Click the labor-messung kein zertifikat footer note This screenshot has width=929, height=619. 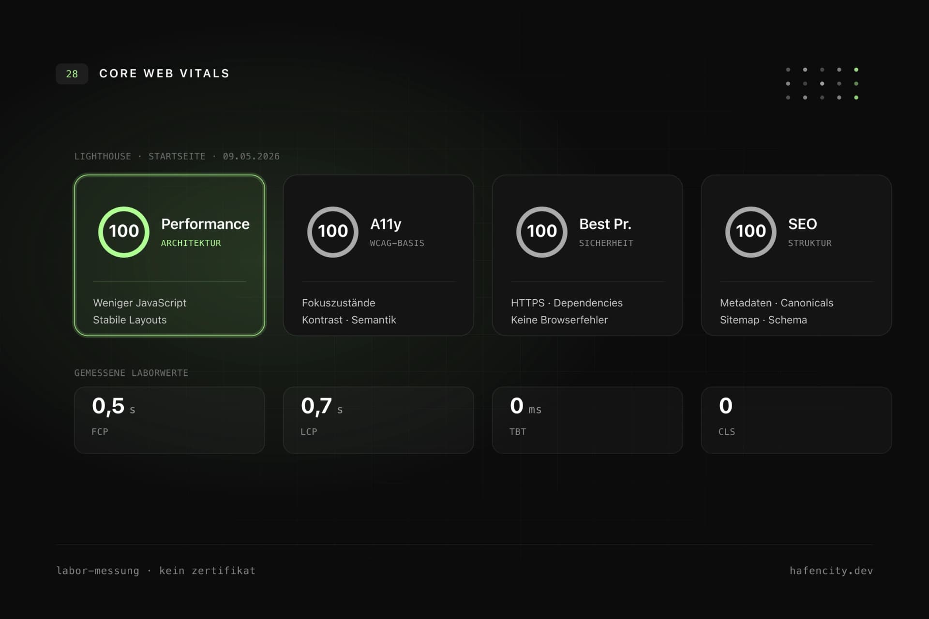[x=156, y=571]
